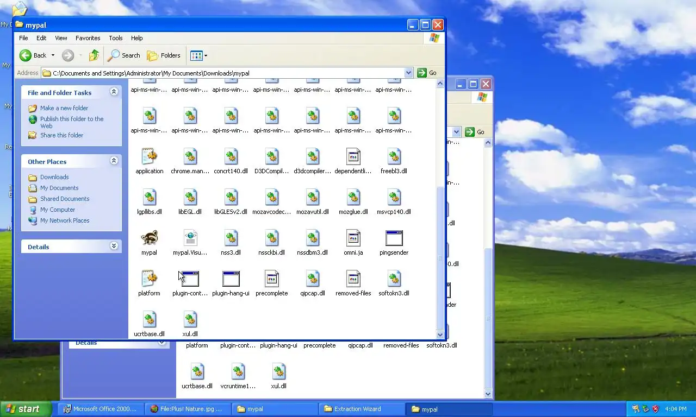The image size is (696, 417).
Task: Select removed-files in front window
Action: pyautogui.click(x=353, y=279)
